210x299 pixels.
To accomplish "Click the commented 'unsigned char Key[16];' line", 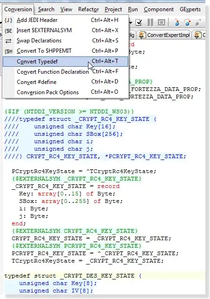I will (60, 126).
